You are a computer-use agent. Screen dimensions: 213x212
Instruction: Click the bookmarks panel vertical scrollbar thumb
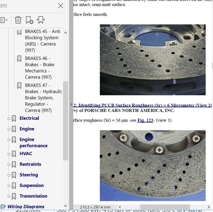coord(66,121)
